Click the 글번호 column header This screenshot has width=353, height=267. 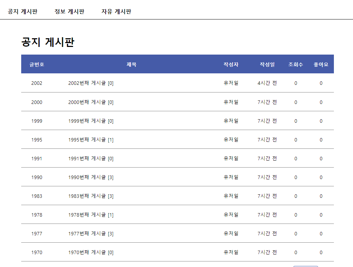pos(37,64)
